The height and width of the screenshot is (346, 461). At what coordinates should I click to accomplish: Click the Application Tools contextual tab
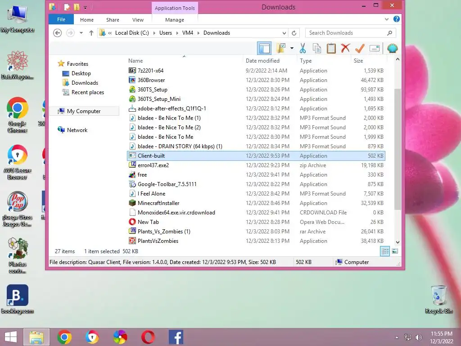[175, 8]
